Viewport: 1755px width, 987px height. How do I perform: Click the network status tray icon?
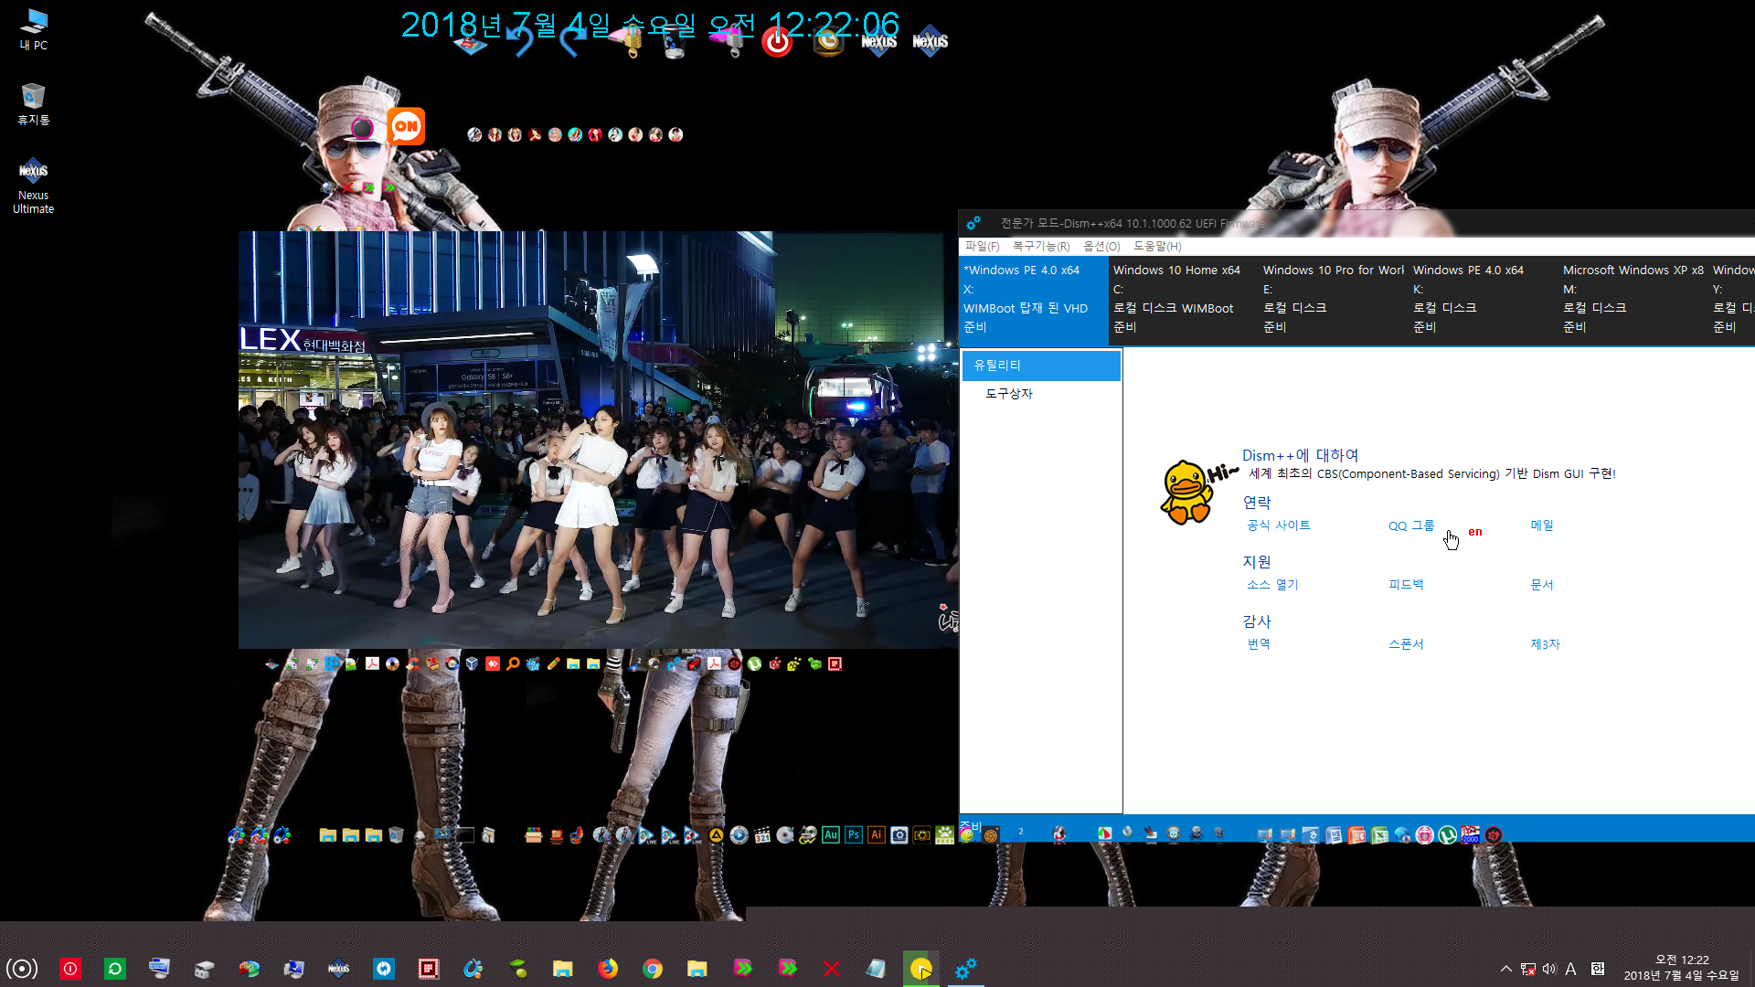tap(1527, 969)
